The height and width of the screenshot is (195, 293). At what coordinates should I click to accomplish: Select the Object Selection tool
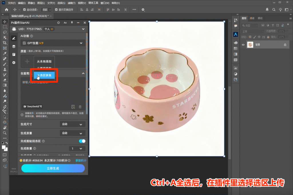(x=5, y=37)
